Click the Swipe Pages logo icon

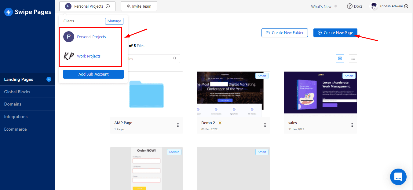[9, 12]
